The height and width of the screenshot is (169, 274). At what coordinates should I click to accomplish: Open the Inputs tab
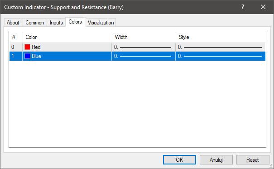(56, 23)
